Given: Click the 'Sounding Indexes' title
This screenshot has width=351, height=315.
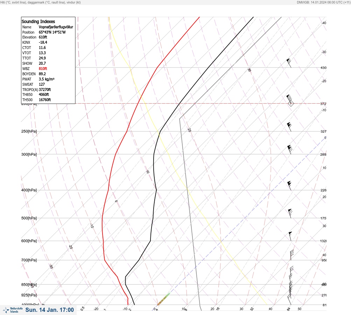Looking at the screenshot, I should [38, 21].
